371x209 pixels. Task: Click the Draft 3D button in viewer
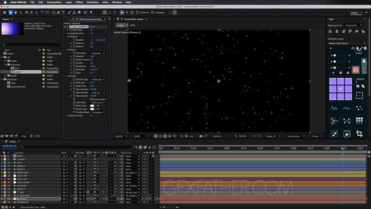point(241,136)
